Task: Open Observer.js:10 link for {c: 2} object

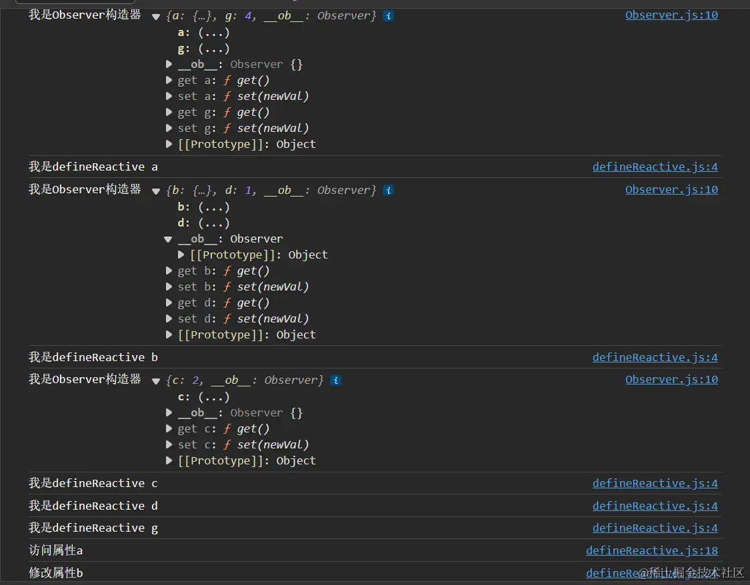Action: (x=671, y=380)
